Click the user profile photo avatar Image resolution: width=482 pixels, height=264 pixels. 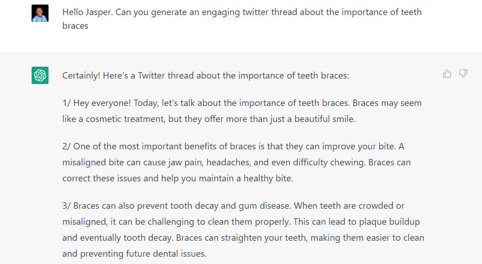pyautogui.click(x=40, y=13)
